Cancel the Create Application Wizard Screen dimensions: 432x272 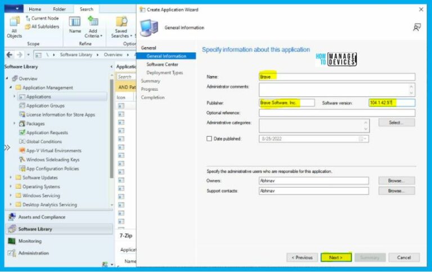pyautogui.click(x=404, y=257)
